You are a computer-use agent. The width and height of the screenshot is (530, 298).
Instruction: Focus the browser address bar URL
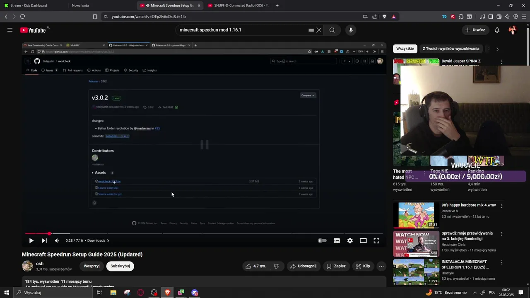(149, 17)
